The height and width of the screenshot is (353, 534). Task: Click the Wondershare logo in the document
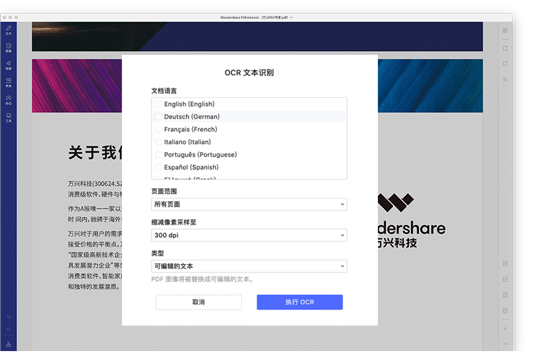(x=411, y=220)
